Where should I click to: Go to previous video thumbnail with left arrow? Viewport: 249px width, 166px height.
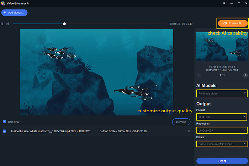pyautogui.click(x=198, y=75)
